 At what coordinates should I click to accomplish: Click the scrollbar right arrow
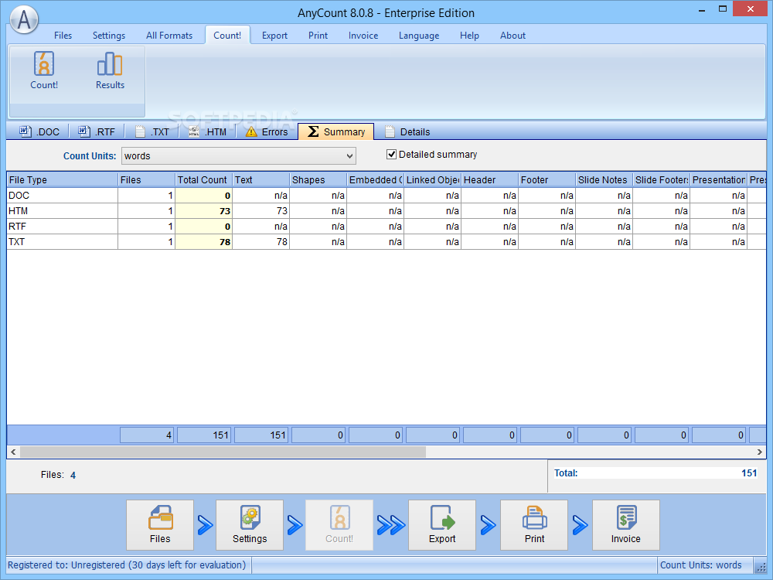pos(760,452)
